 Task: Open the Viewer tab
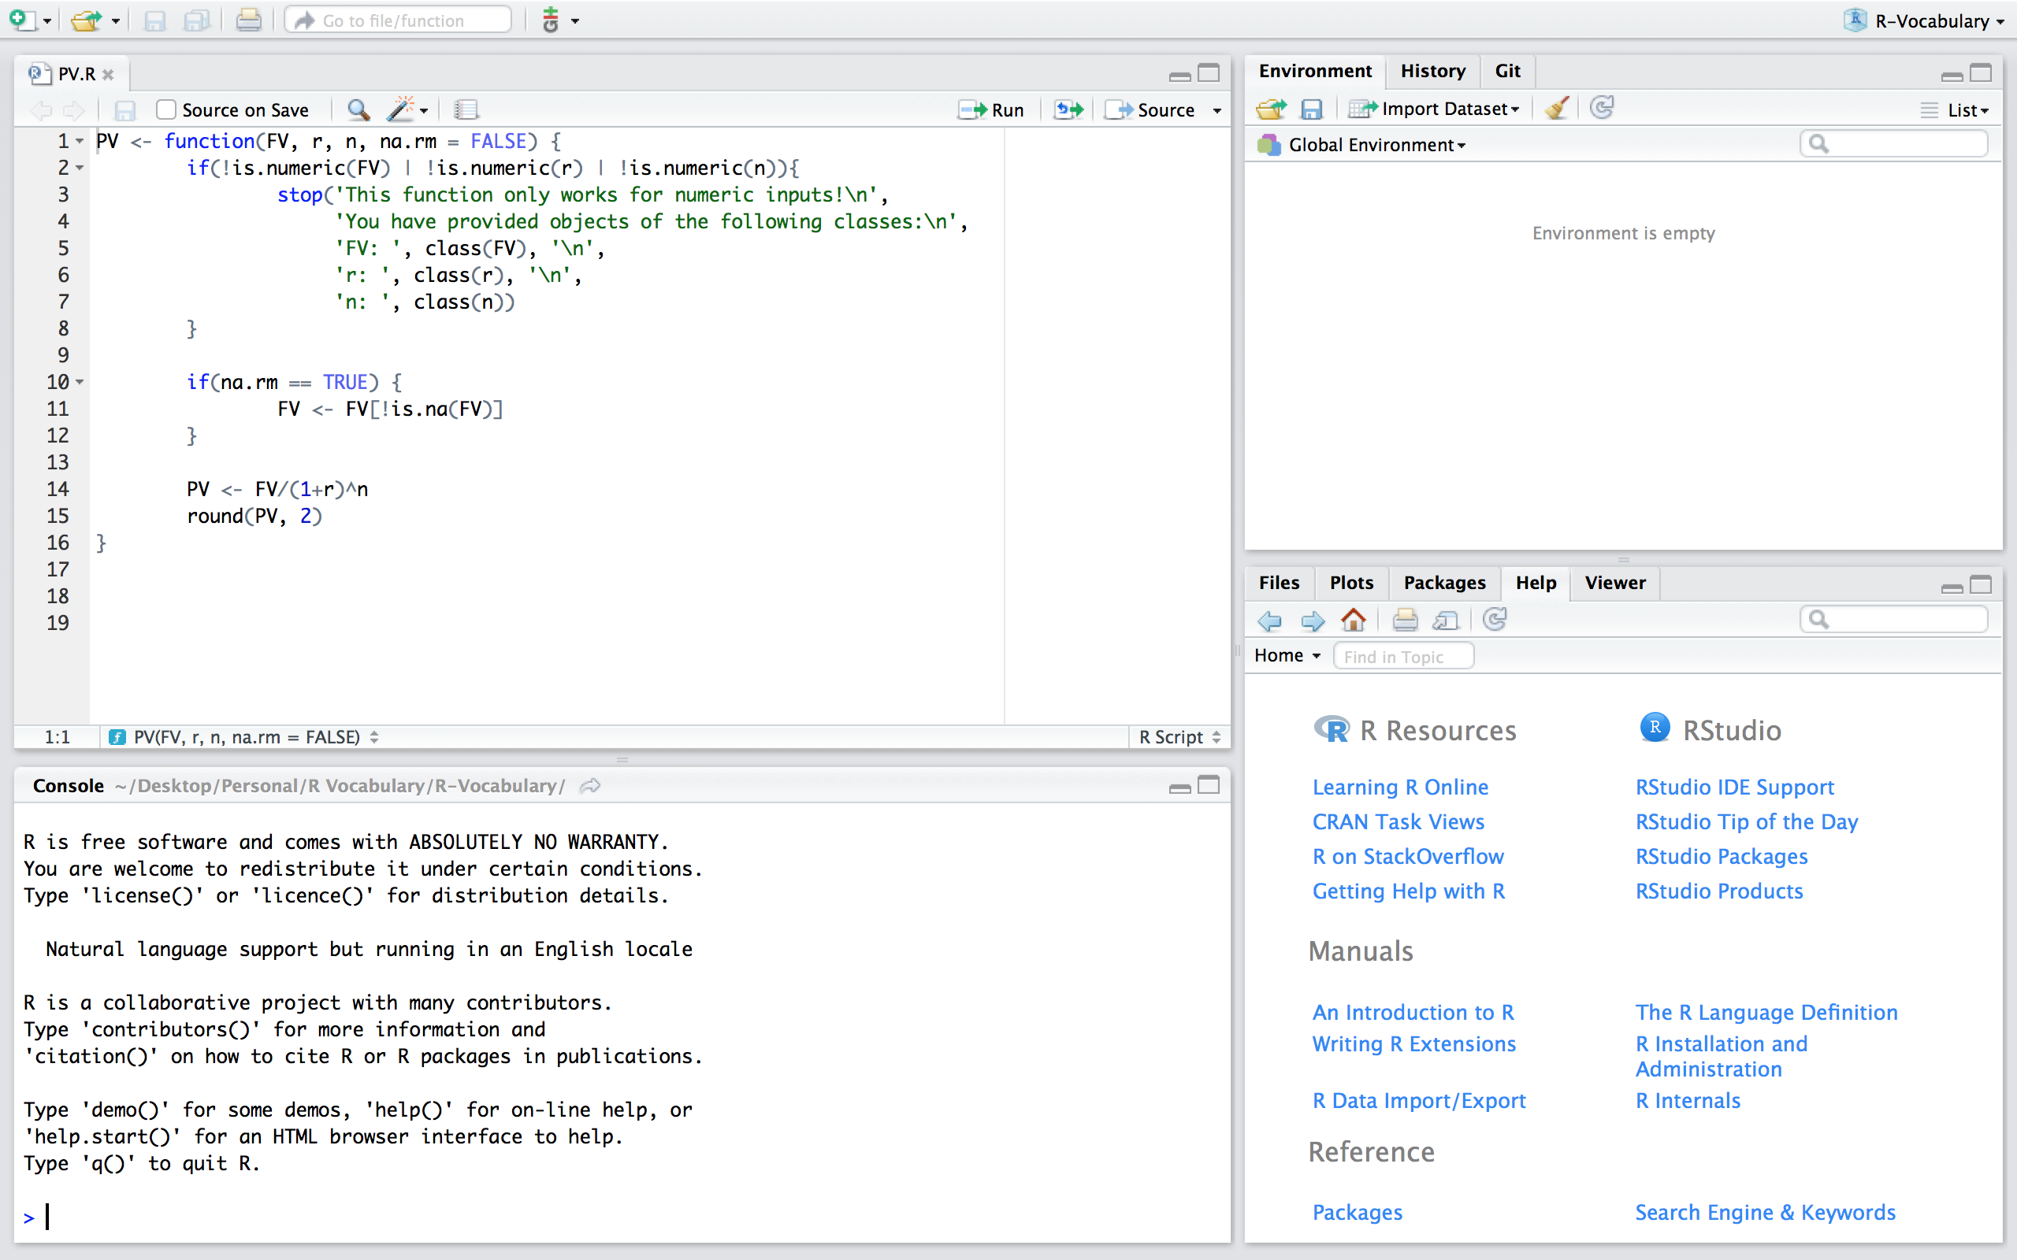pyautogui.click(x=1615, y=583)
